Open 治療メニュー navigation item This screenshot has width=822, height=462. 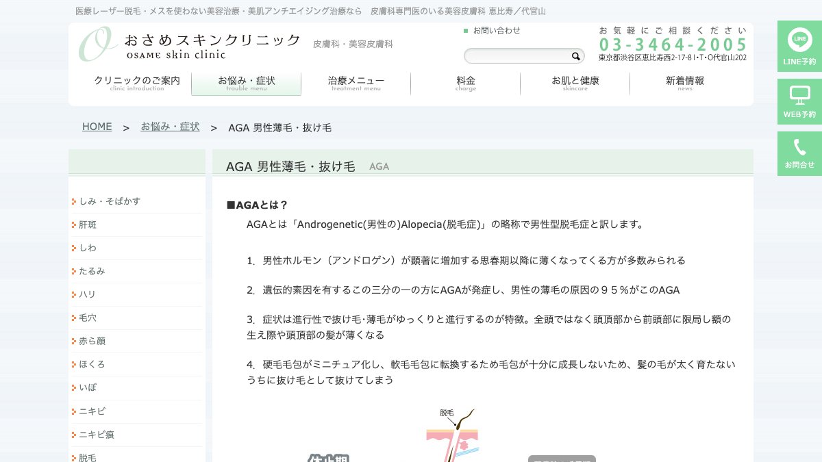pyautogui.click(x=356, y=84)
